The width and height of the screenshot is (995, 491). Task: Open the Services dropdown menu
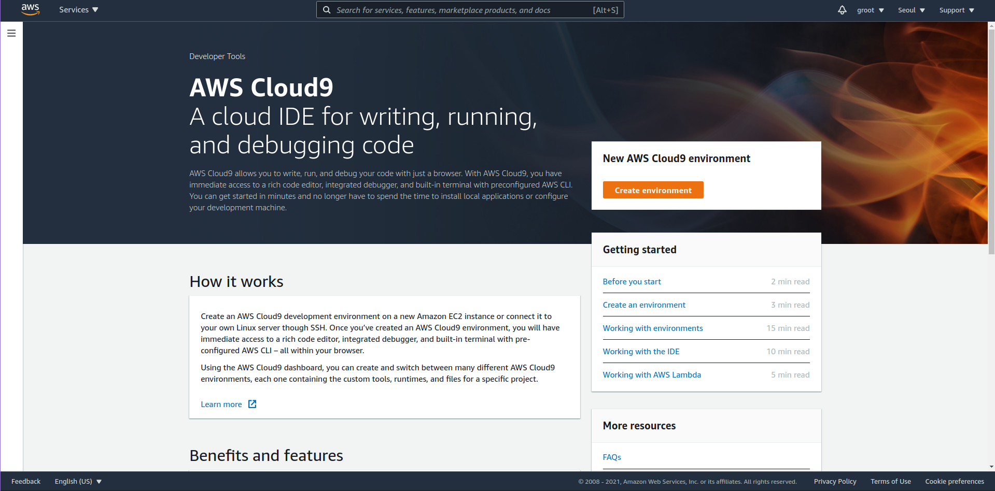(78, 10)
